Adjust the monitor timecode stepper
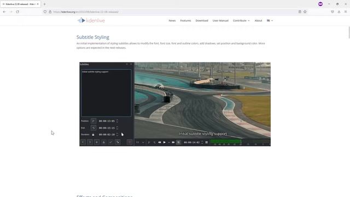Image resolution: width=350 pixels, height=197 pixels. pos(202,142)
